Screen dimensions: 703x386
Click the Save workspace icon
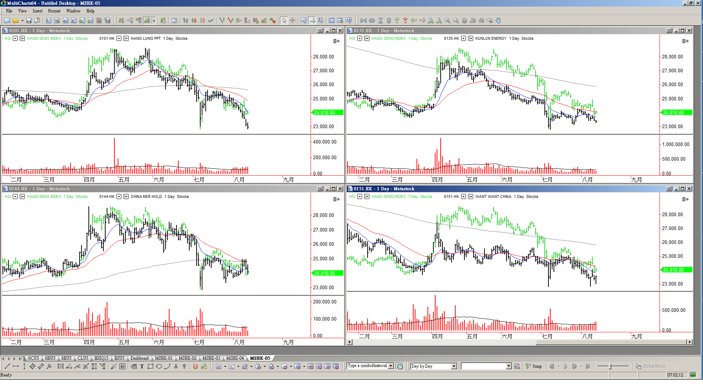tap(29, 21)
